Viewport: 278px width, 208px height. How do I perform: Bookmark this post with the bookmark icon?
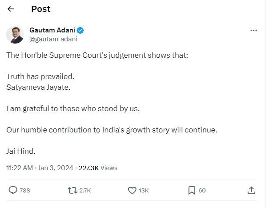(191, 190)
